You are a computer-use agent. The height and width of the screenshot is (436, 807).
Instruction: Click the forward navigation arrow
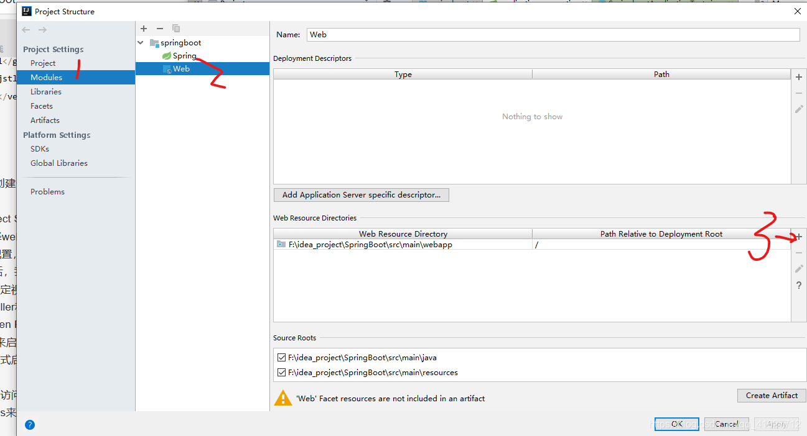point(42,30)
